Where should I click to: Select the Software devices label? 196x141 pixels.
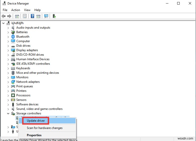(x=27, y=104)
